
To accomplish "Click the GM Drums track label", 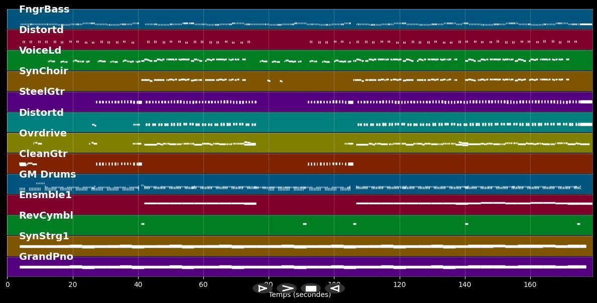I will coord(47,175).
